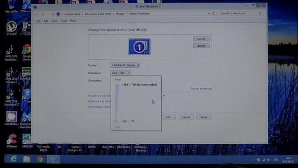Select the display 1 monitor thumbnail
The width and height of the screenshot is (298, 168).
point(139,47)
